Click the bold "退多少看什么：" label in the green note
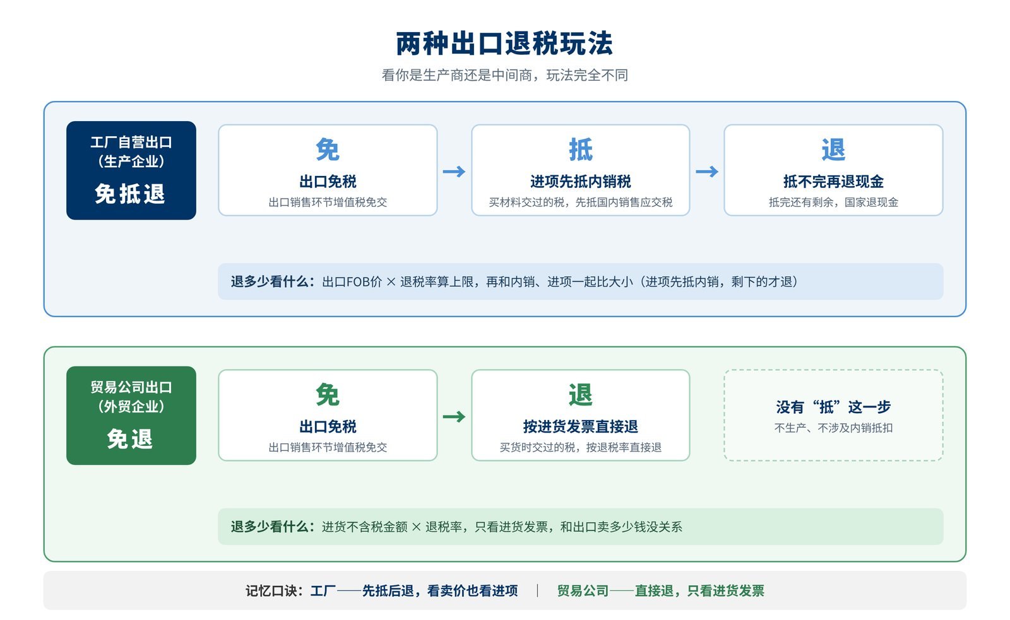The width and height of the screenshot is (1010, 620). point(273,527)
